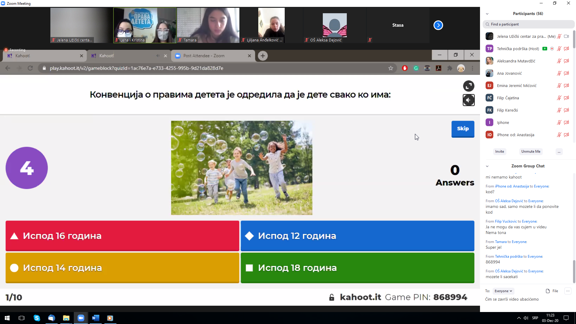Open Skype from the taskbar

tap(37, 318)
